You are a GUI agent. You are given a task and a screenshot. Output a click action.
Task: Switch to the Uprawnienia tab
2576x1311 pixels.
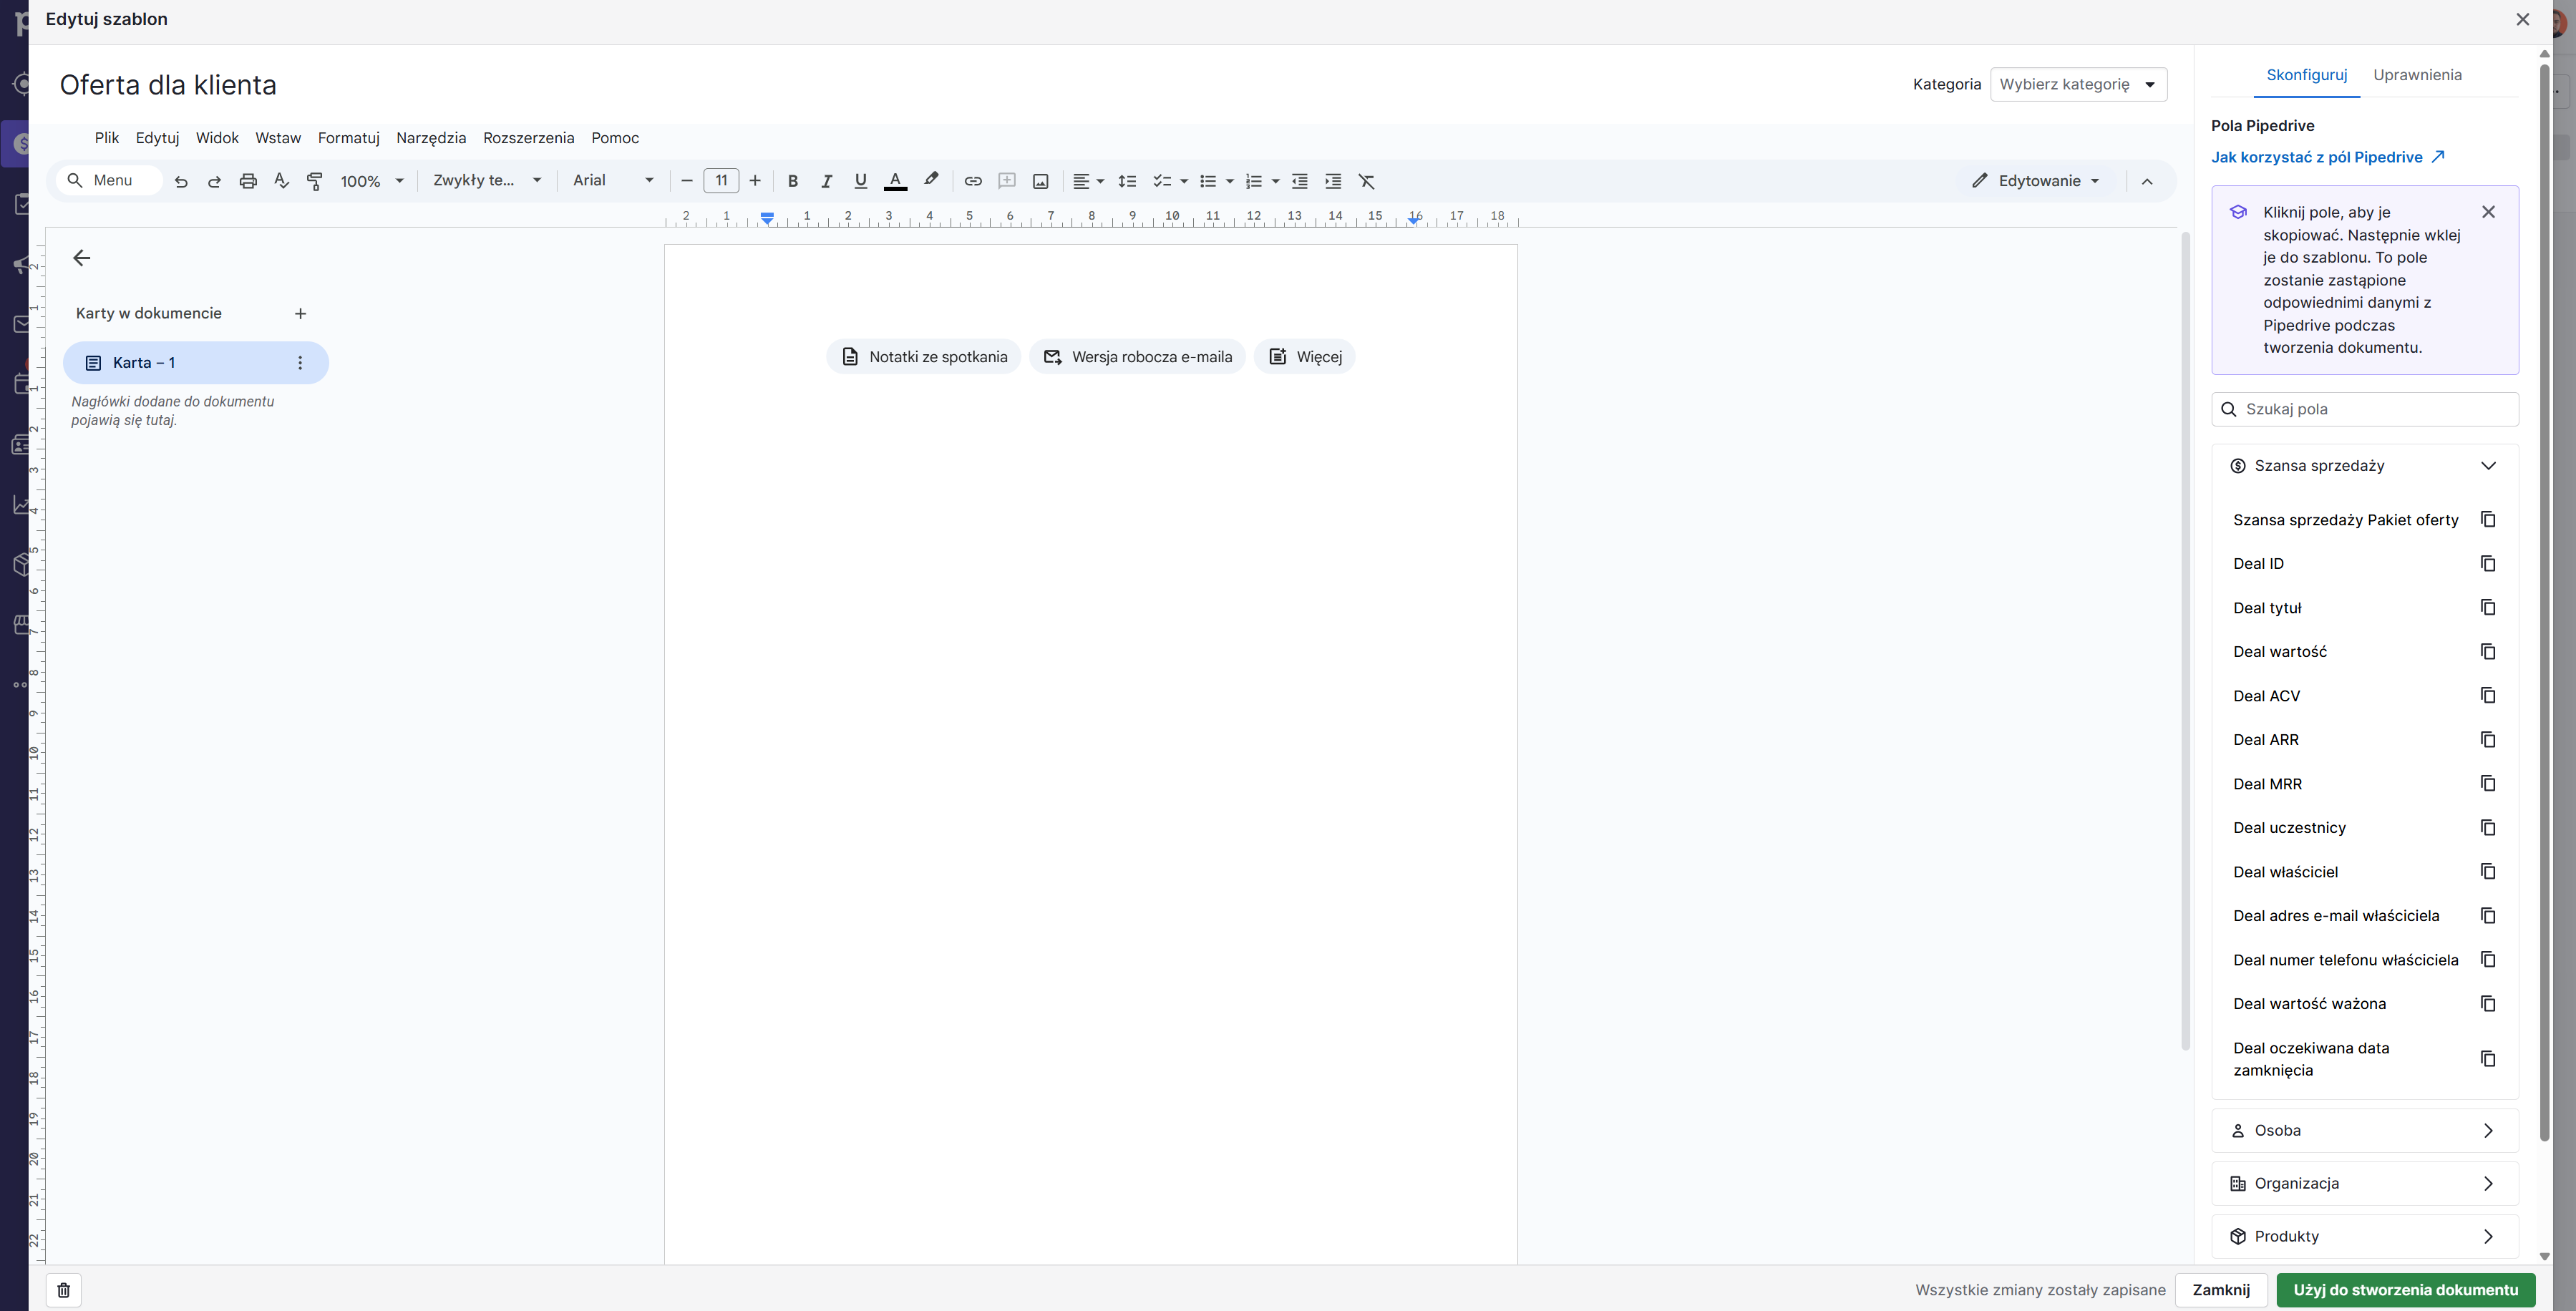point(2418,74)
